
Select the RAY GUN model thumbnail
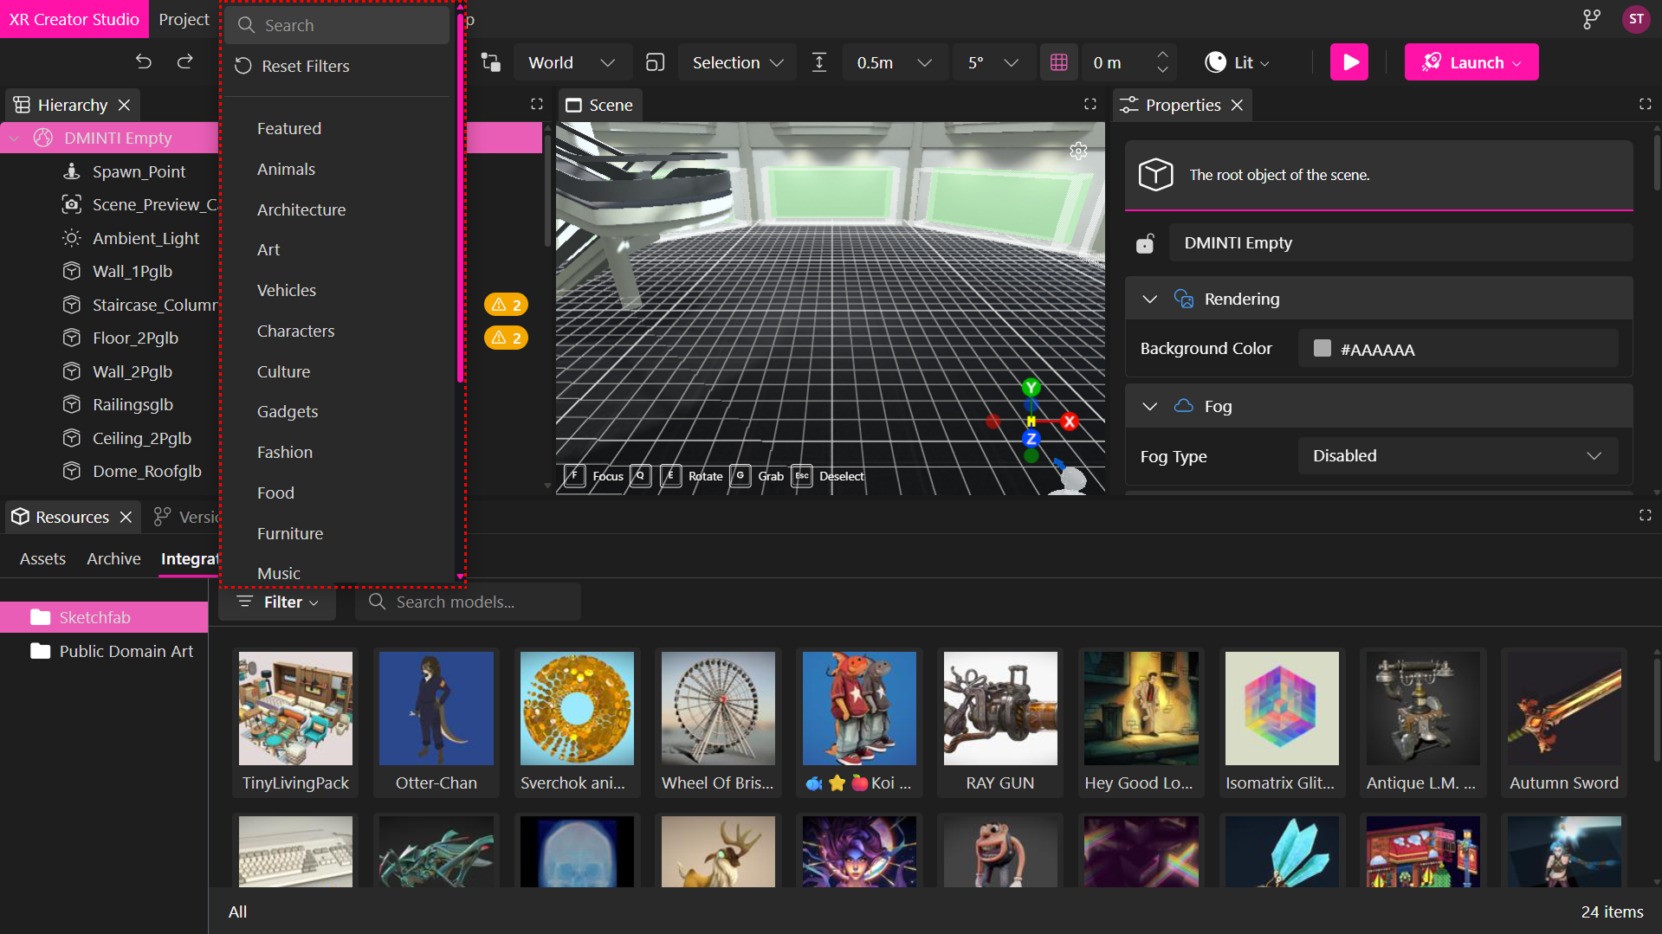999,707
